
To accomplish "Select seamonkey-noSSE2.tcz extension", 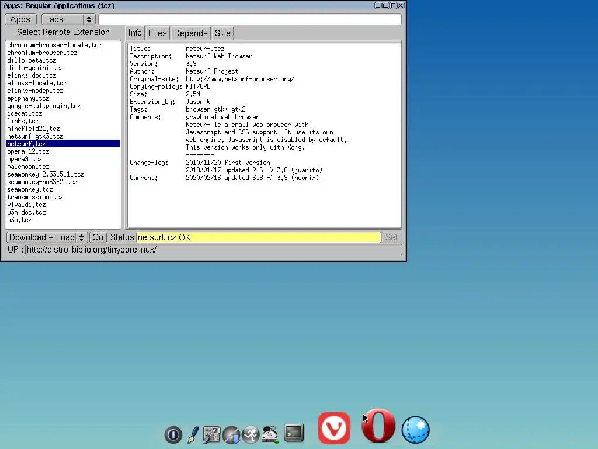I will (63, 182).
